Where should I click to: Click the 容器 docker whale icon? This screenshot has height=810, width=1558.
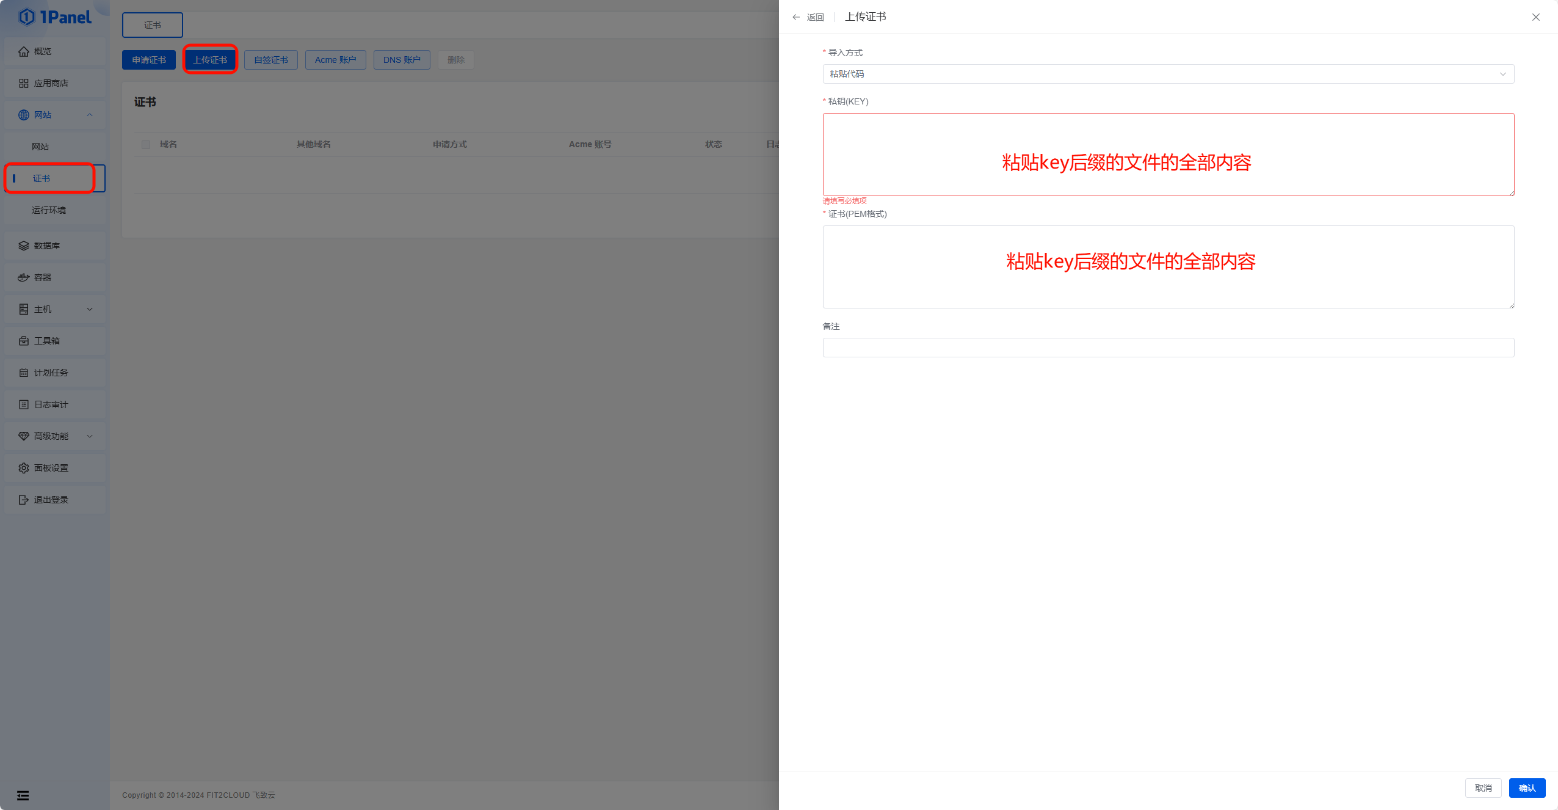(24, 277)
